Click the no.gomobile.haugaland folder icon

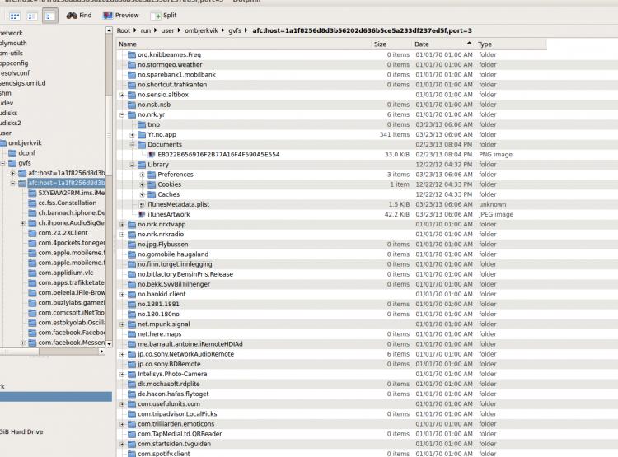click(x=132, y=254)
